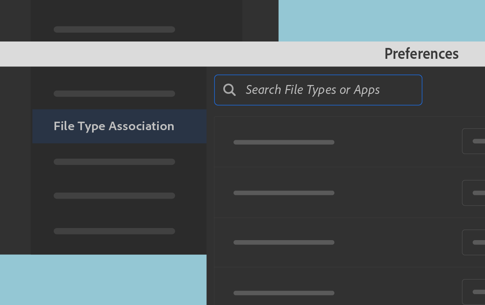This screenshot has height=305, width=485.
Task: Click the sidebar placeholder above the Preferences bar
Action: [x=114, y=29]
